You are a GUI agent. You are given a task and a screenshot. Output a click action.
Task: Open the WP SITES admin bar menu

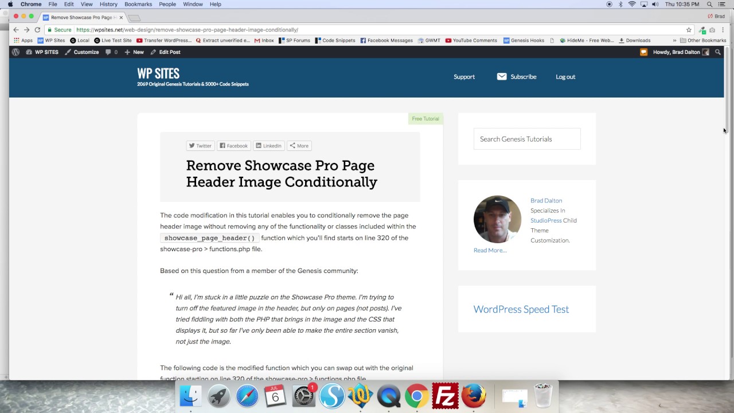pos(42,52)
